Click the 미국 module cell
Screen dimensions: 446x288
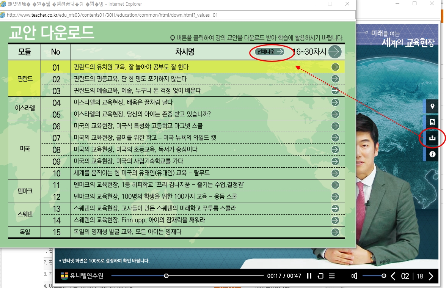tap(25, 149)
